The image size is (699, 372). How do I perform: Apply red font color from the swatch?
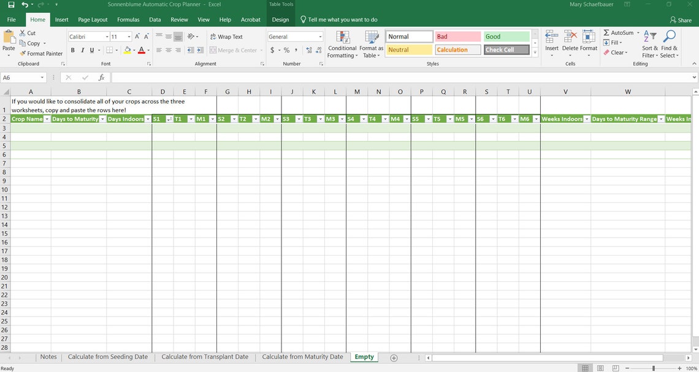point(141,50)
